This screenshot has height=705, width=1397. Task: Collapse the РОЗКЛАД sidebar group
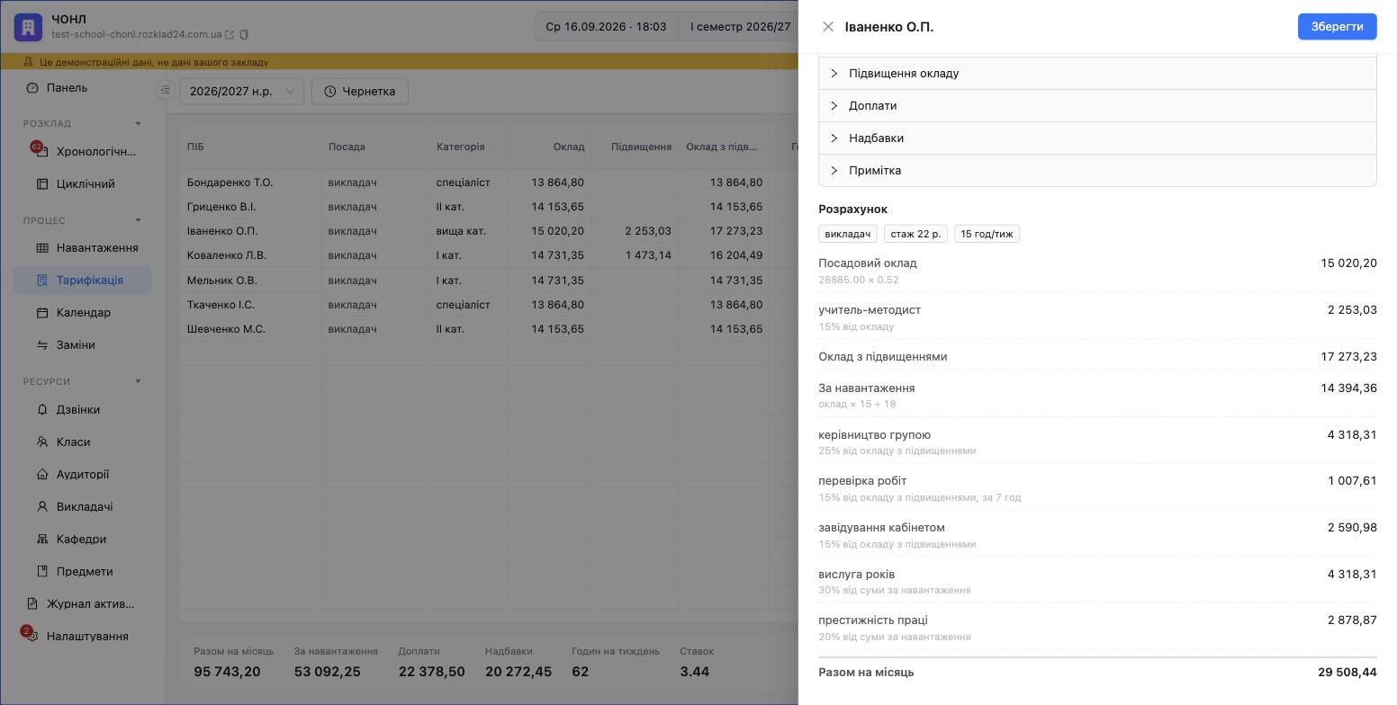(x=138, y=123)
